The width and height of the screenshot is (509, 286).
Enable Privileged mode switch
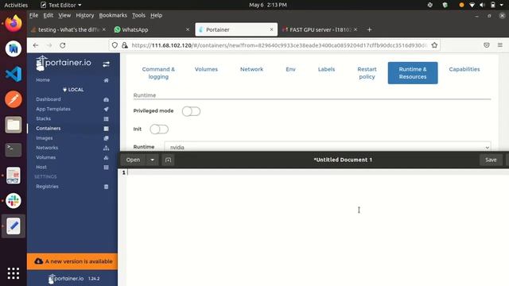tap(191, 111)
